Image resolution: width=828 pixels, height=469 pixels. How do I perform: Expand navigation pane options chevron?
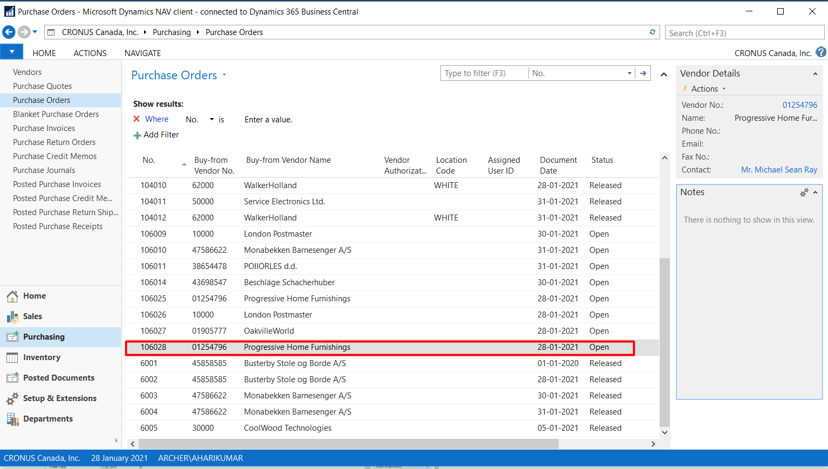point(116,440)
